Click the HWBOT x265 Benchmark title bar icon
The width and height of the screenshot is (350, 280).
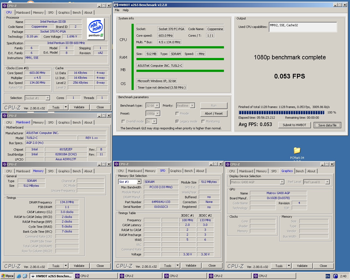(116, 5)
